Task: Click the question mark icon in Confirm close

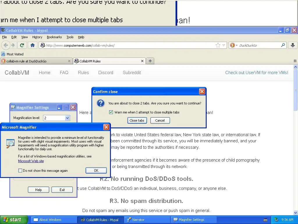Action: pyautogui.click(x=100, y=104)
